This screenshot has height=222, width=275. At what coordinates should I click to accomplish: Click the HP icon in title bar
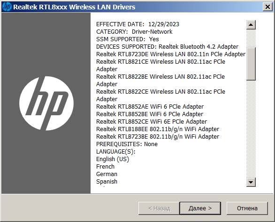click(x=7, y=7)
